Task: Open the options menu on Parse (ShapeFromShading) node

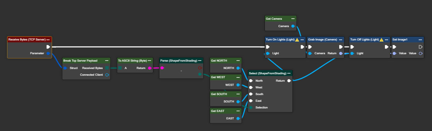Action: coord(200,61)
